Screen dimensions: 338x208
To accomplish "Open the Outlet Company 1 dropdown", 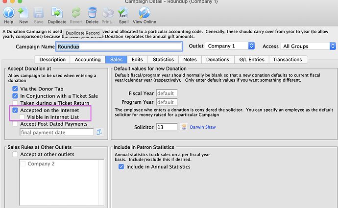I will (230, 46).
